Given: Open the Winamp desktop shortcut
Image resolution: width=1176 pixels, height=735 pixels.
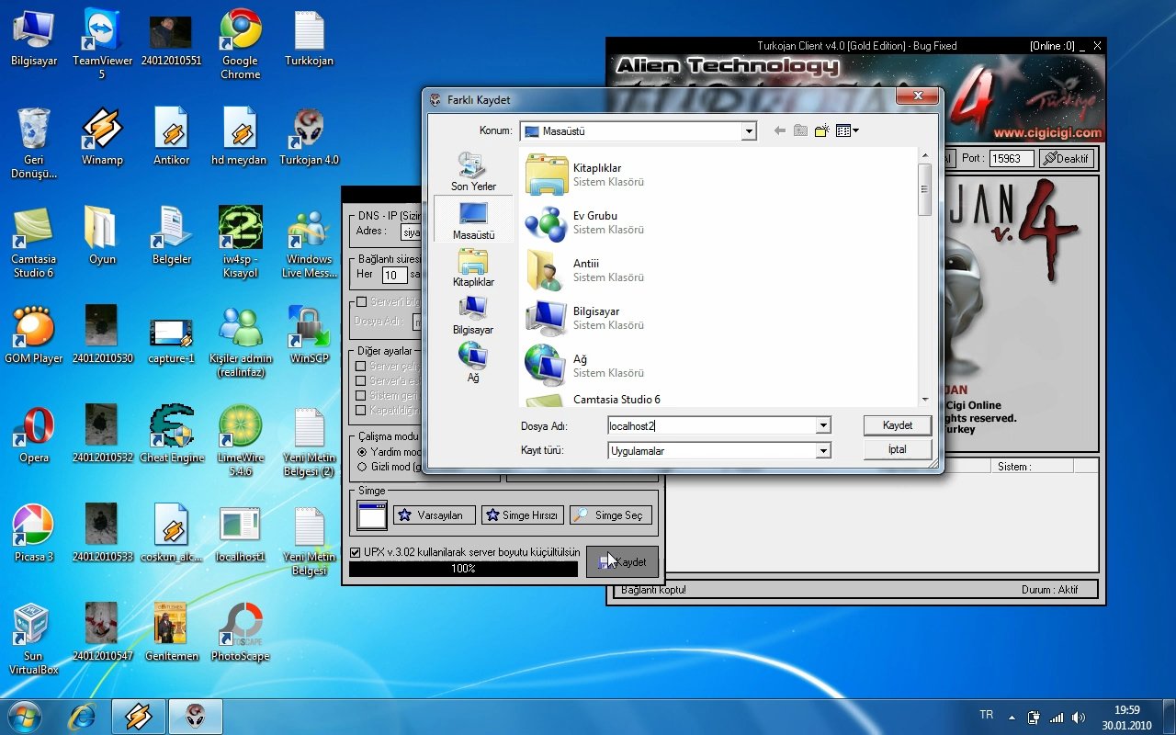Looking at the screenshot, I should (x=102, y=138).
